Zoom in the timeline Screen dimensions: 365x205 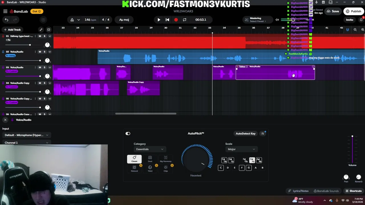[363, 30]
